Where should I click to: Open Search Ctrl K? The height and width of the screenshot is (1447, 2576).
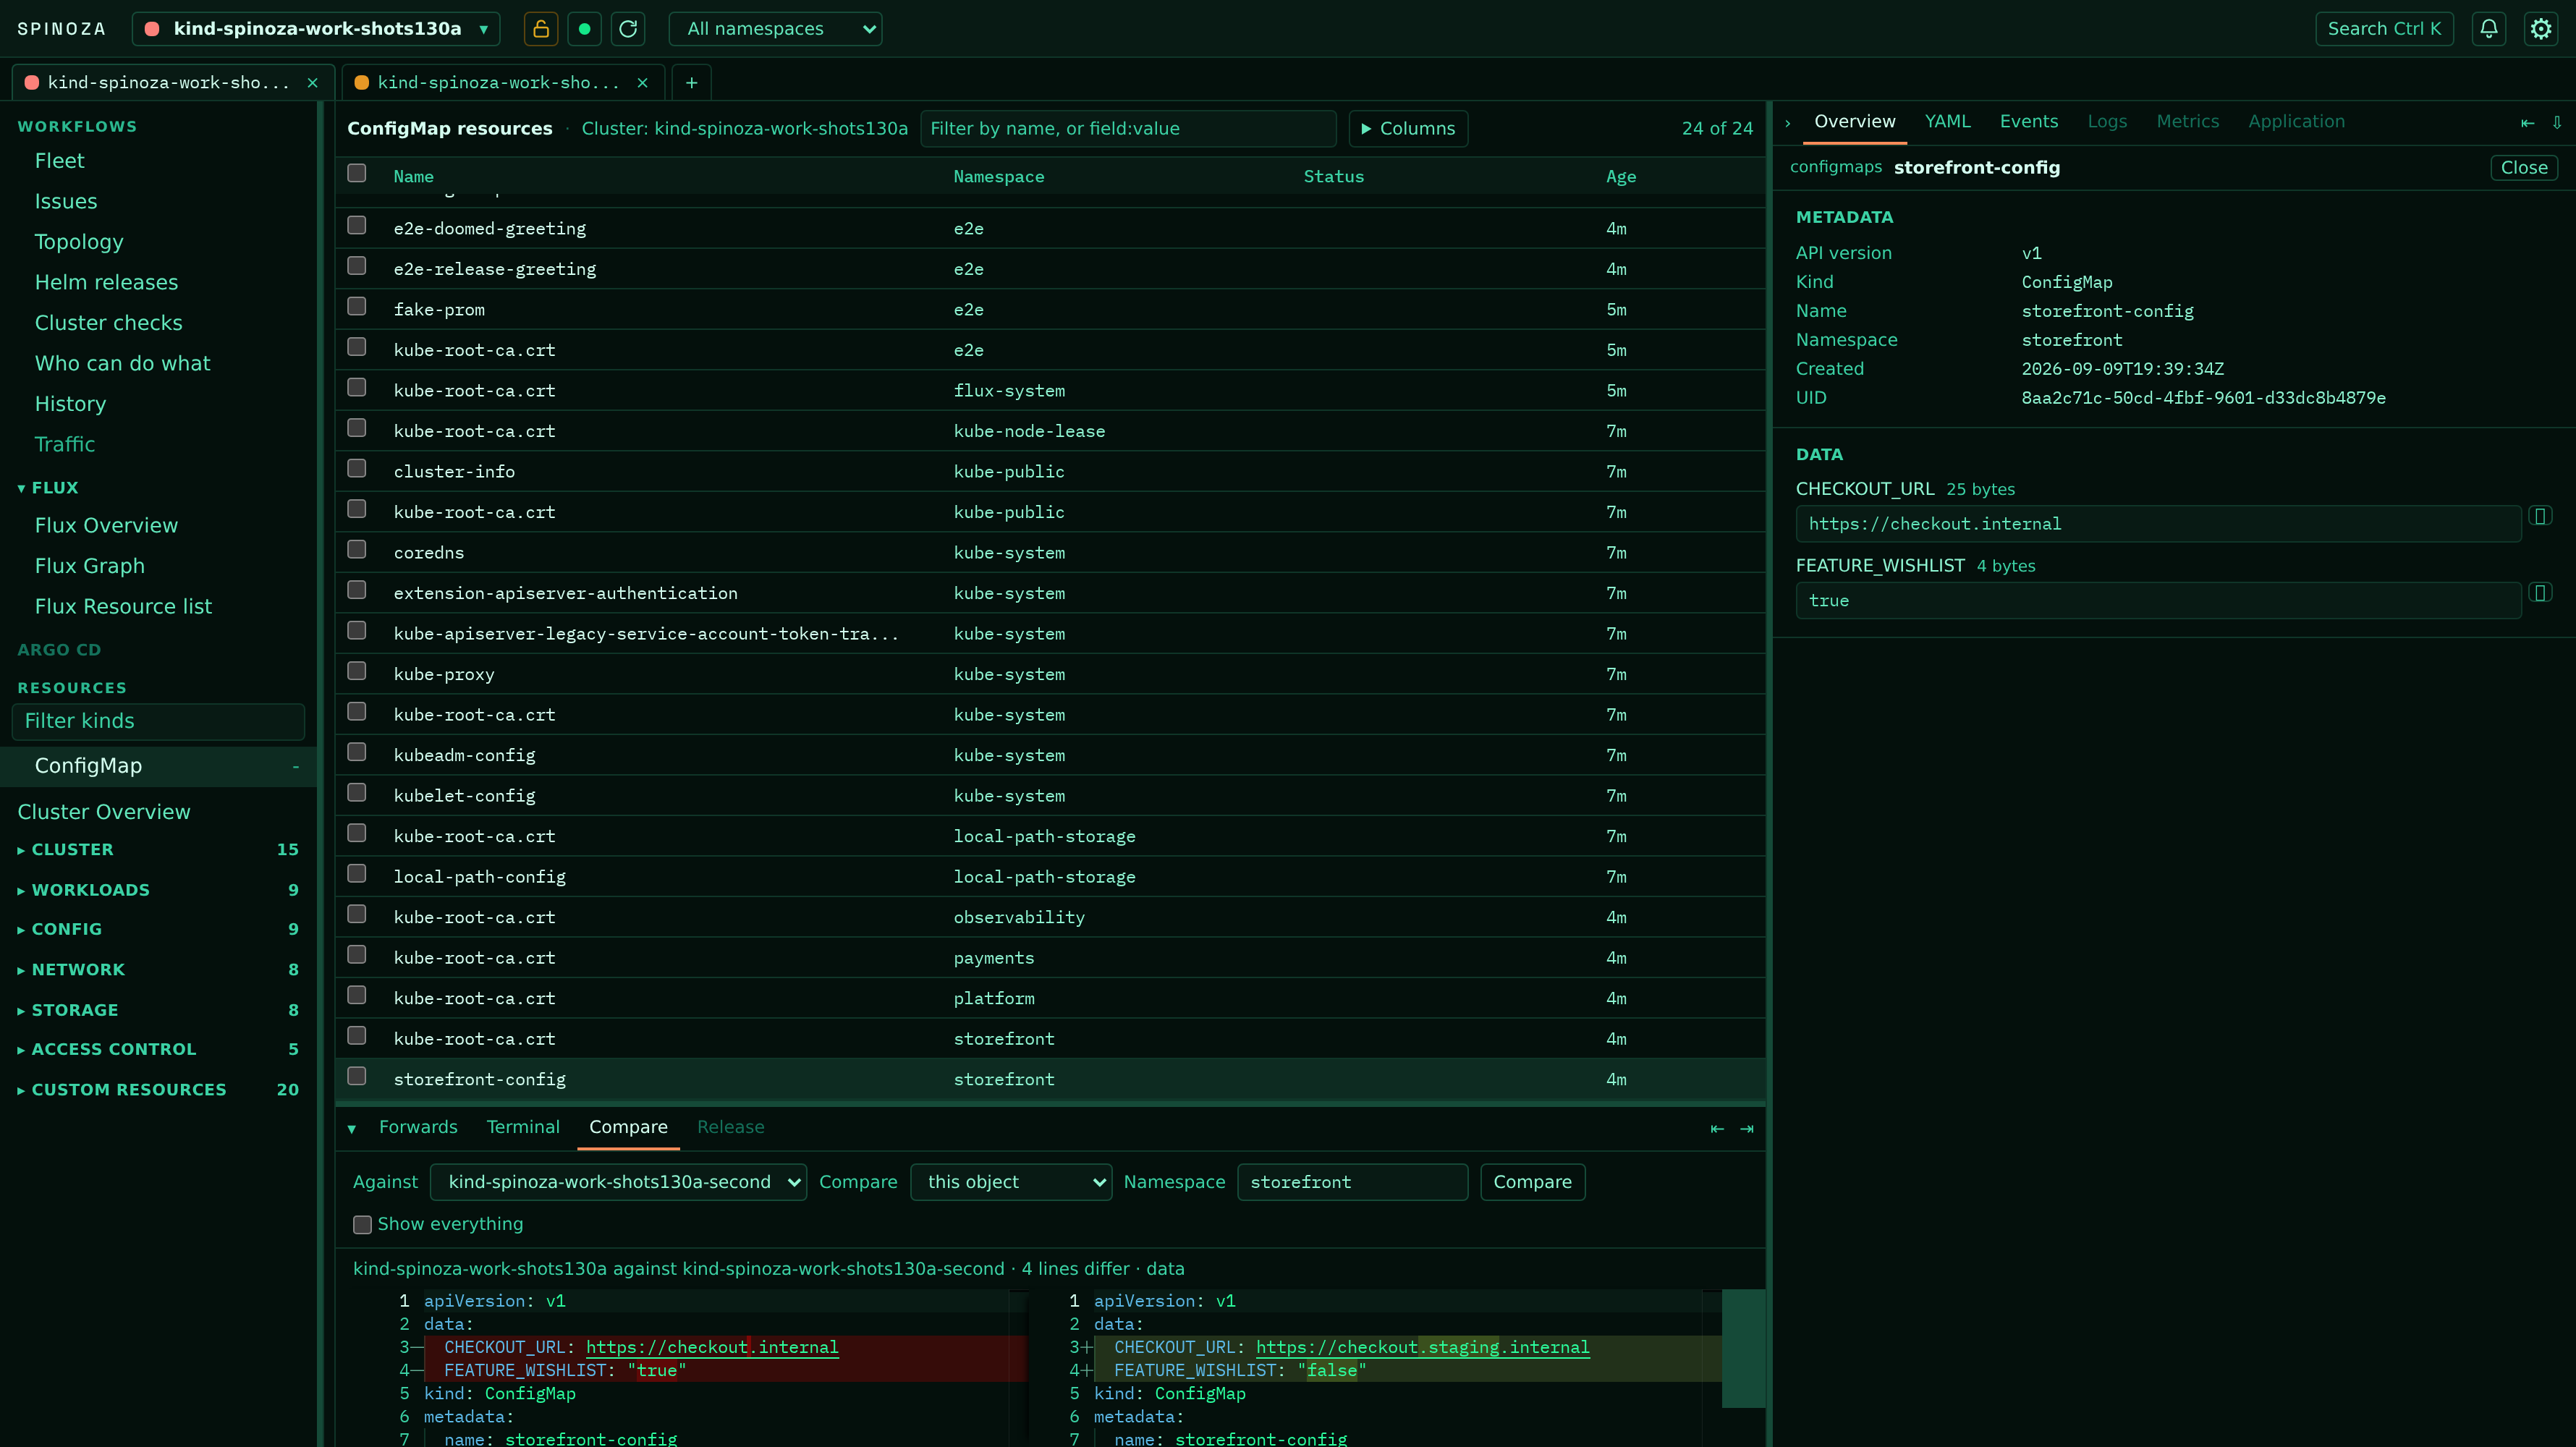(2384, 29)
